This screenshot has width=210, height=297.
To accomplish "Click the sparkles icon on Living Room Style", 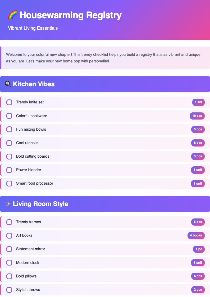I will (x=8, y=204).
